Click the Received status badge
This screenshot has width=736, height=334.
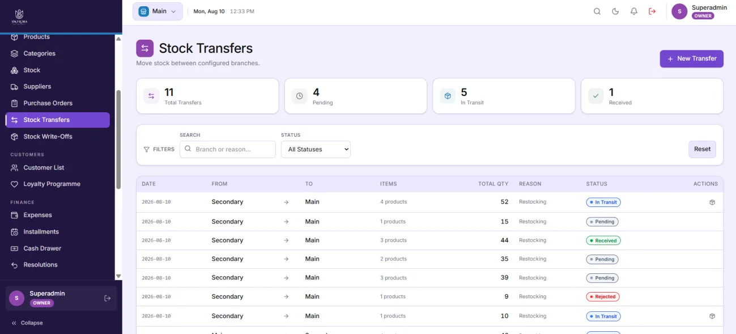pos(603,240)
